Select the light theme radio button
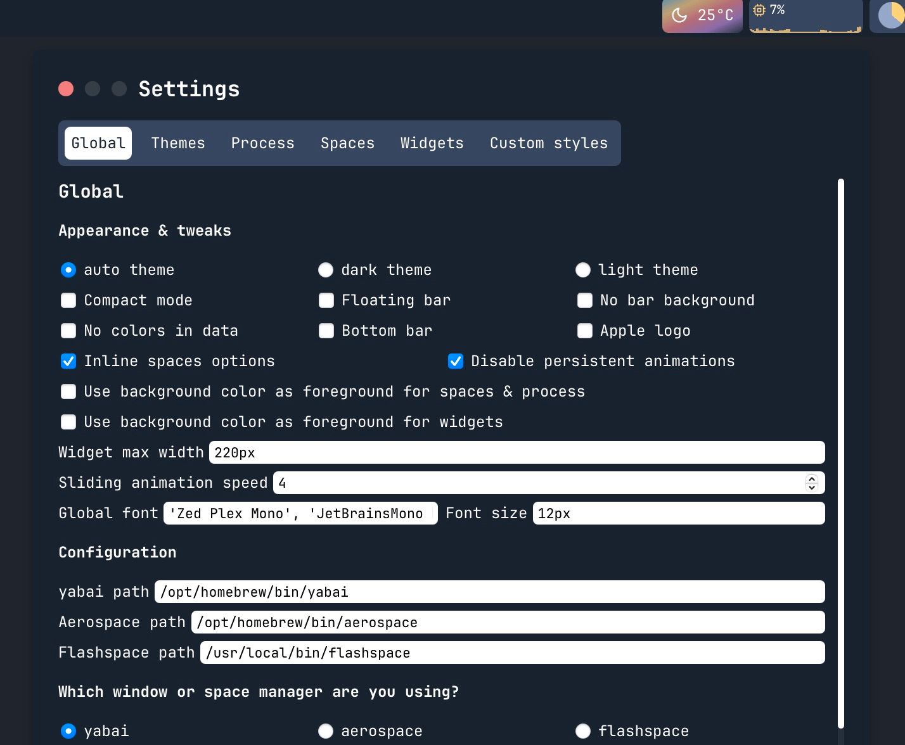Viewport: 905px width, 745px height. tap(583, 270)
